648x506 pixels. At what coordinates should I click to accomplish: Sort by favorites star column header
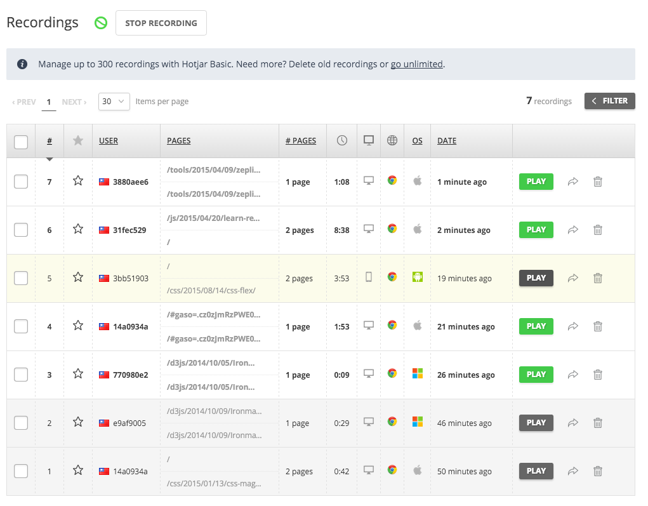coord(78,141)
